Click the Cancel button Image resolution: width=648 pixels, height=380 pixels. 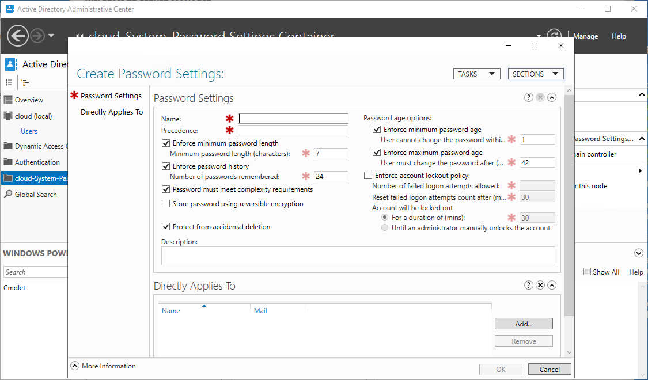click(550, 369)
